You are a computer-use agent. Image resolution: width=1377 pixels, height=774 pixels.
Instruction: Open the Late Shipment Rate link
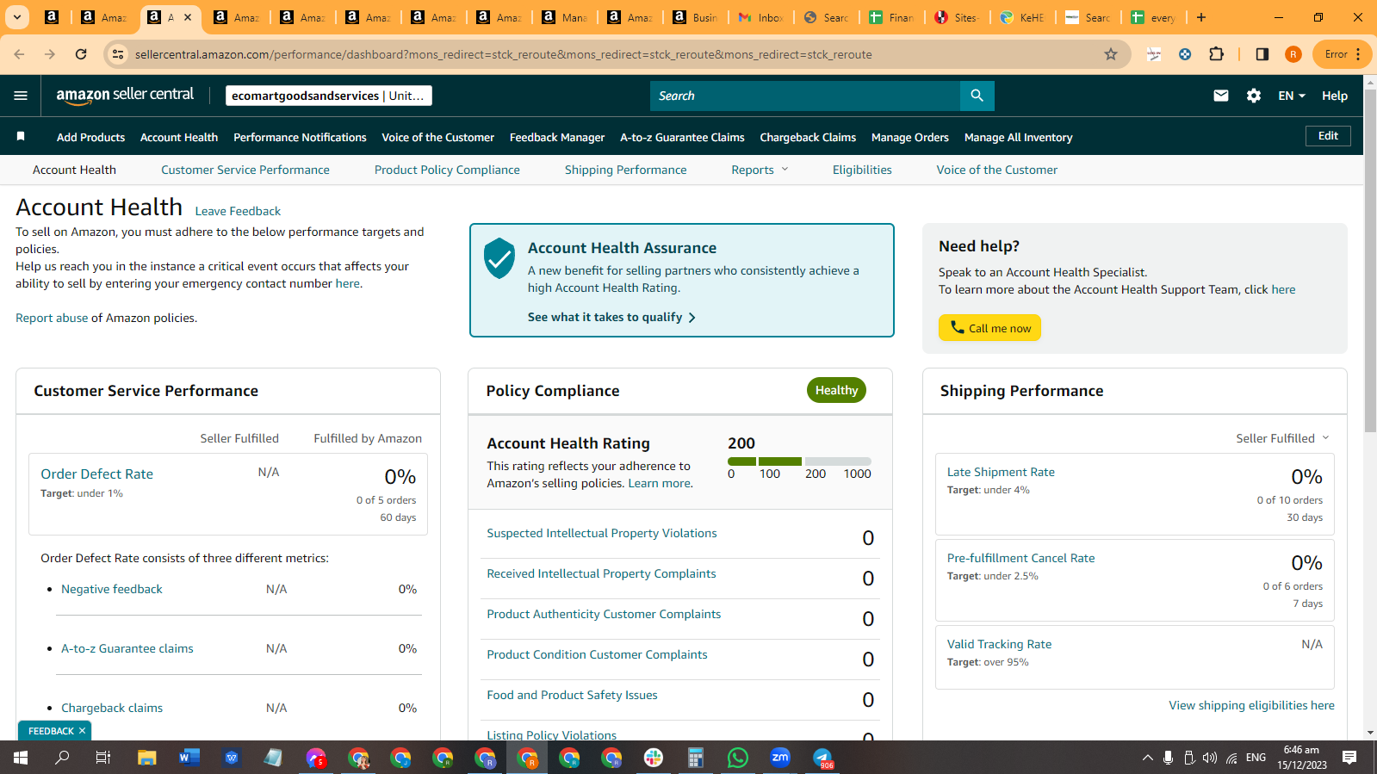[x=1001, y=472]
